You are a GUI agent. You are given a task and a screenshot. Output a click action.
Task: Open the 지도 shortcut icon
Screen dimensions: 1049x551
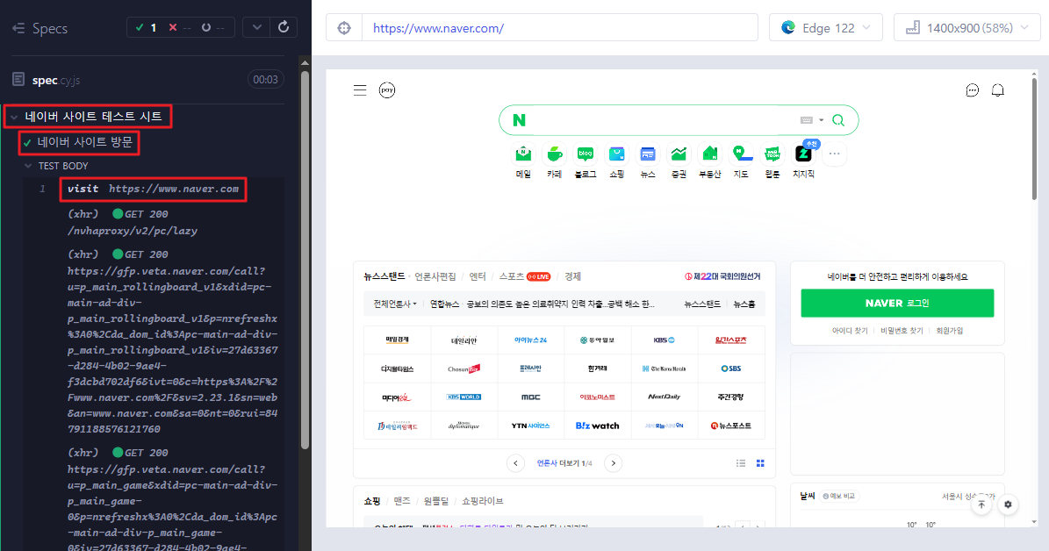(x=741, y=154)
